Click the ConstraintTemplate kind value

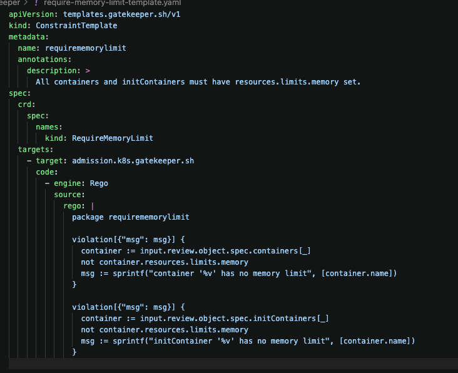pyautogui.click(x=76, y=26)
